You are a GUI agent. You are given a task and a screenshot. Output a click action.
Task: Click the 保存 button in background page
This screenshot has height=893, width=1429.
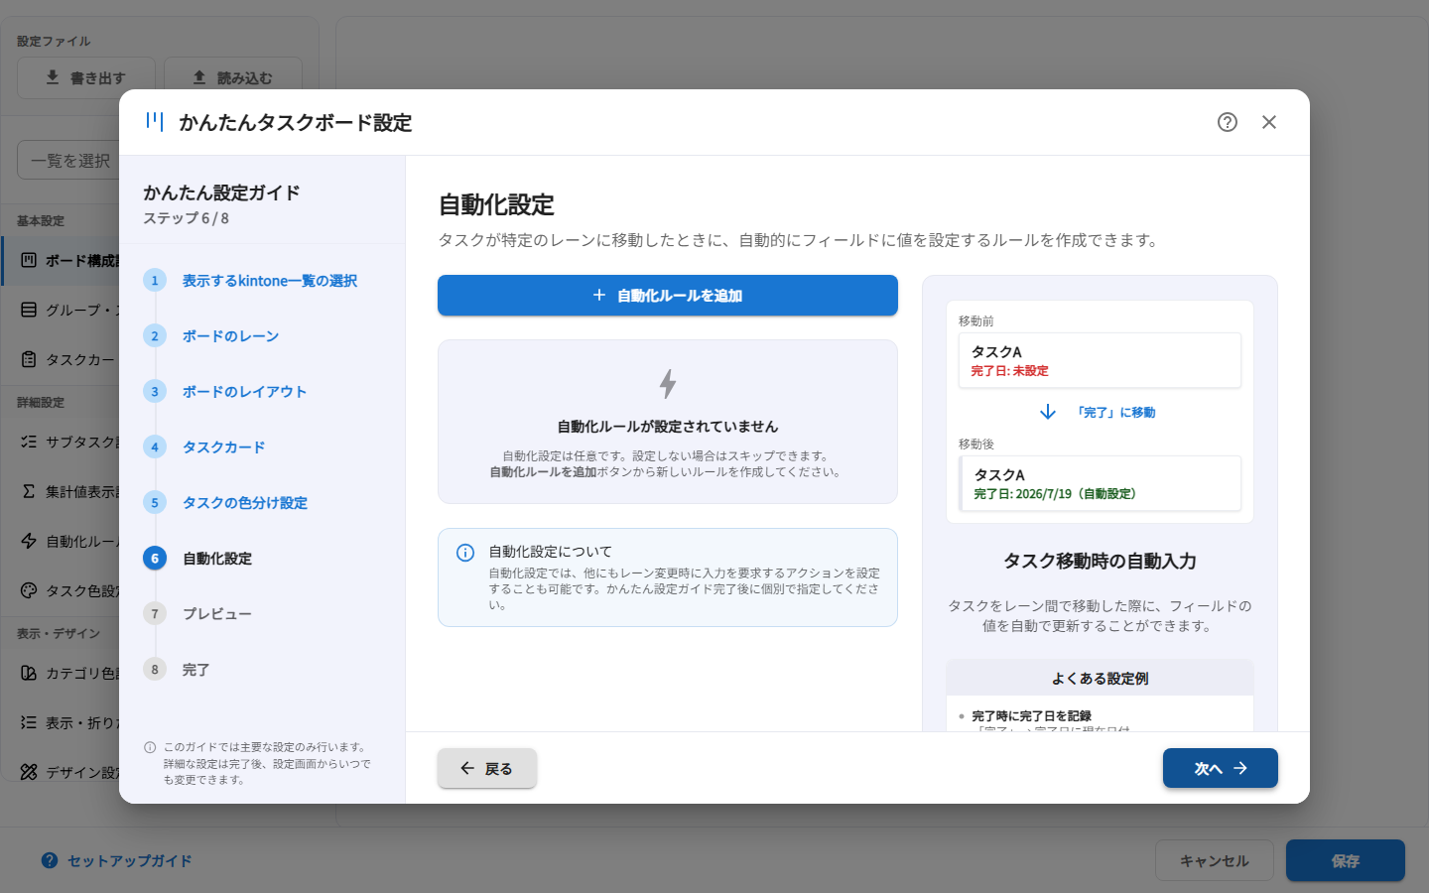[x=1346, y=860]
